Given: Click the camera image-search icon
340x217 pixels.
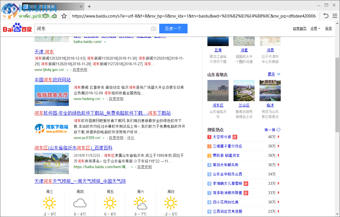Looking at the screenshot, I should click(x=153, y=29).
